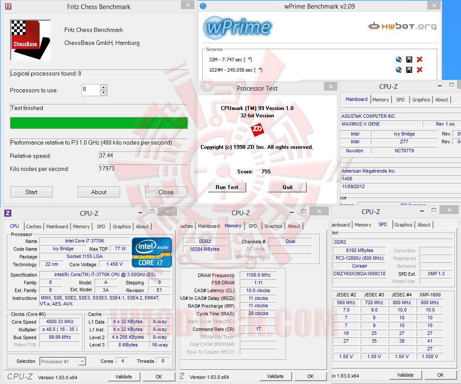The height and width of the screenshot is (384, 461).
Task: Select Memory tab in lower-right CPU-Z window
Action: 363,225
